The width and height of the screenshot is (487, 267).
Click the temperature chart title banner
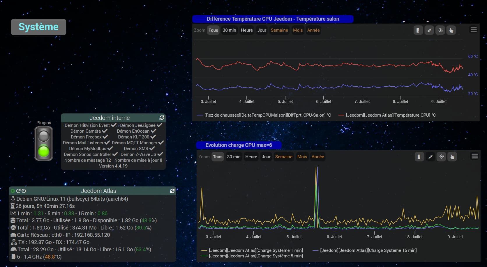(273, 19)
